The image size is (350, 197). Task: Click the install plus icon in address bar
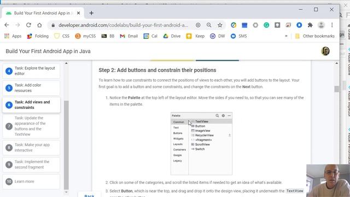[x=198, y=25]
